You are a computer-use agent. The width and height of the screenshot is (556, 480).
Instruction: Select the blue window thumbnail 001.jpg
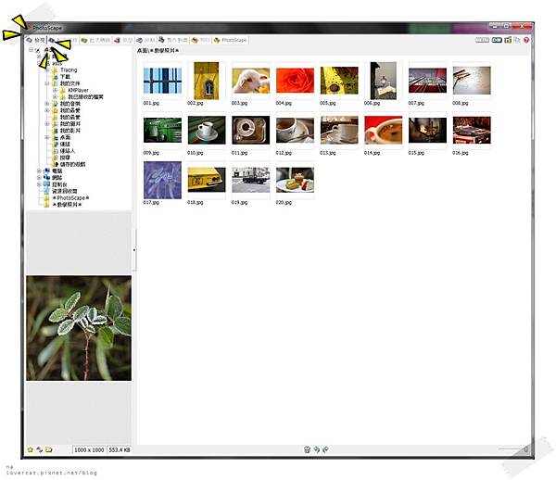(162, 81)
